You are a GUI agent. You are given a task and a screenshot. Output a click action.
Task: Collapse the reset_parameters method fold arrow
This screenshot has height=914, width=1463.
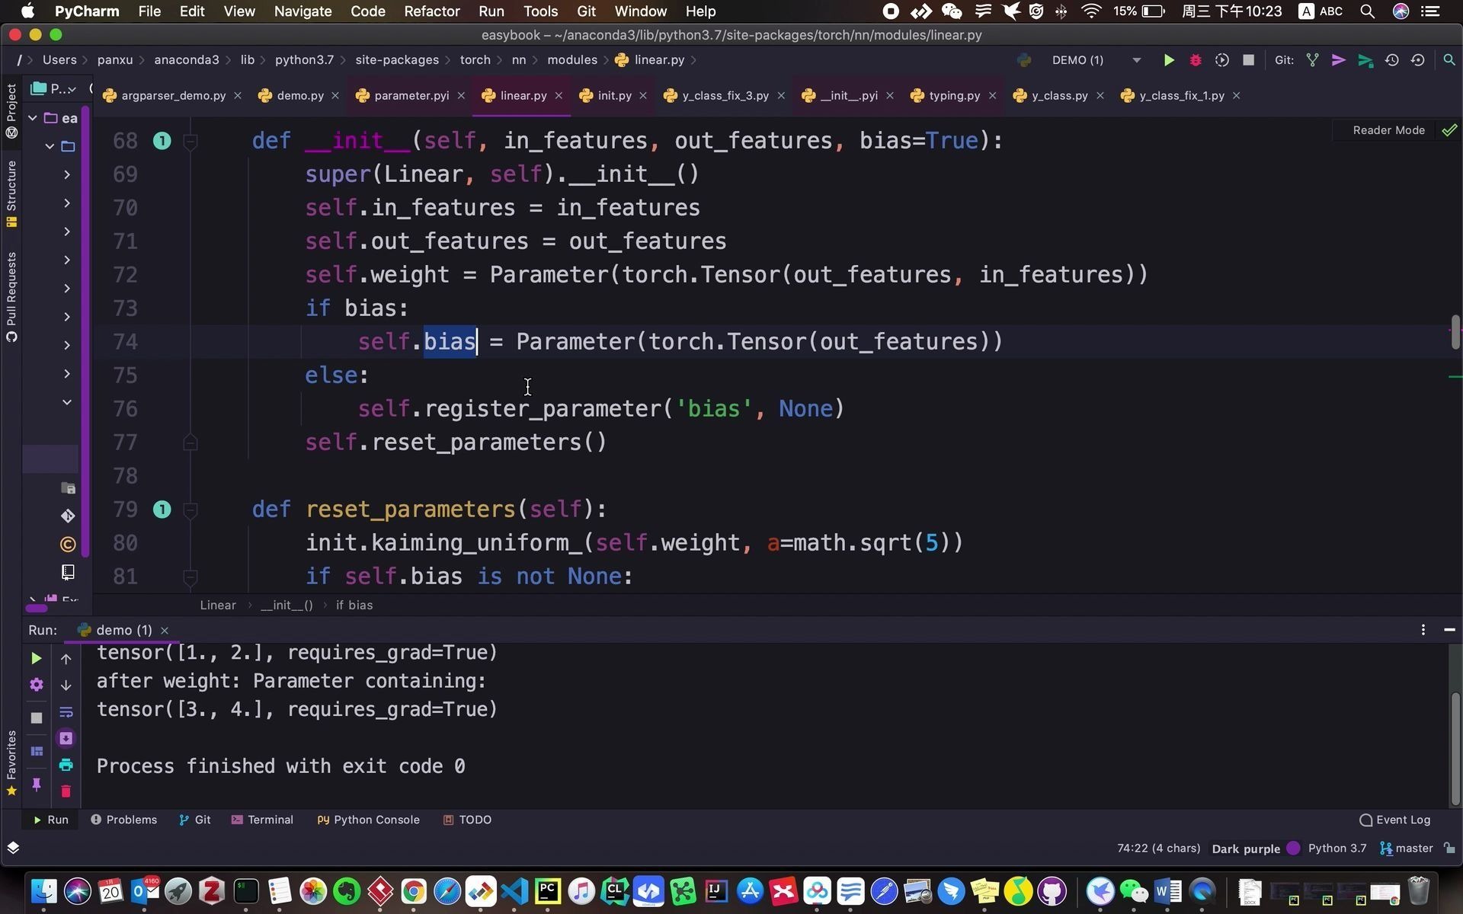tap(191, 510)
